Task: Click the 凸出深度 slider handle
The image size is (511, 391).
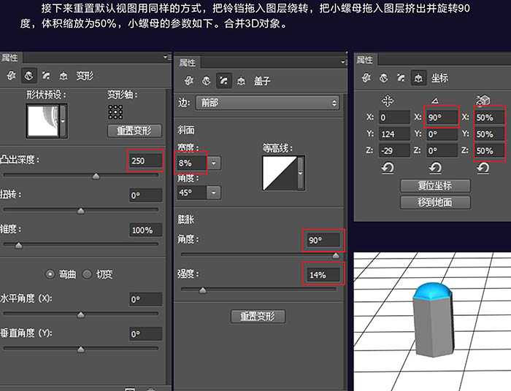Action: (x=96, y=176)
